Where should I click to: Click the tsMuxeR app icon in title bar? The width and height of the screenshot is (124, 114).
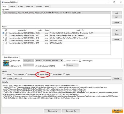pyautogui.click(x=3, y=2)
